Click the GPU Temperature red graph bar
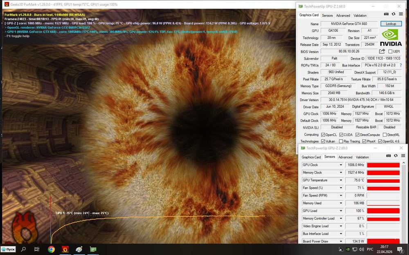 383,180
